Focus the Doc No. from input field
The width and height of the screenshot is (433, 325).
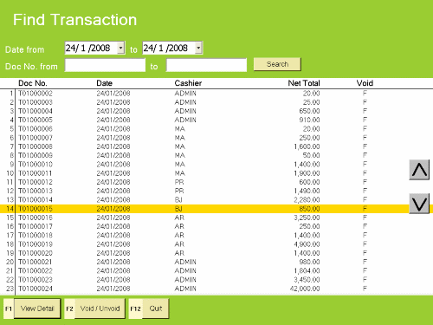pos(105,65)
